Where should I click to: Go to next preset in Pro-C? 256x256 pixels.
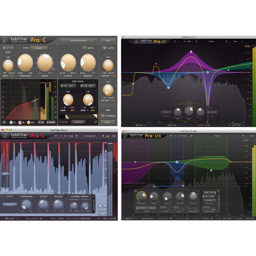[x=95, y=40]
